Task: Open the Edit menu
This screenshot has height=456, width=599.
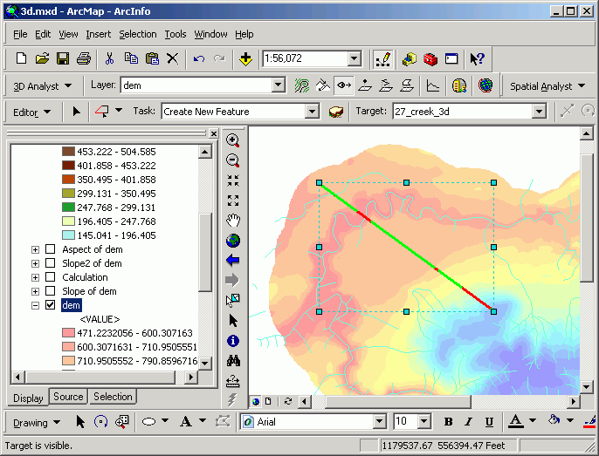Action: pyautogui.click(x=43, y=34)
